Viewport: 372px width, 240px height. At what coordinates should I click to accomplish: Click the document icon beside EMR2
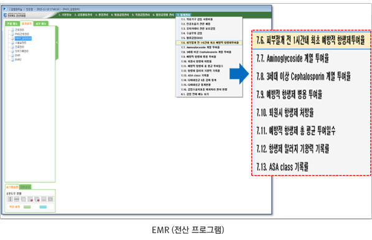click(12, 60)
